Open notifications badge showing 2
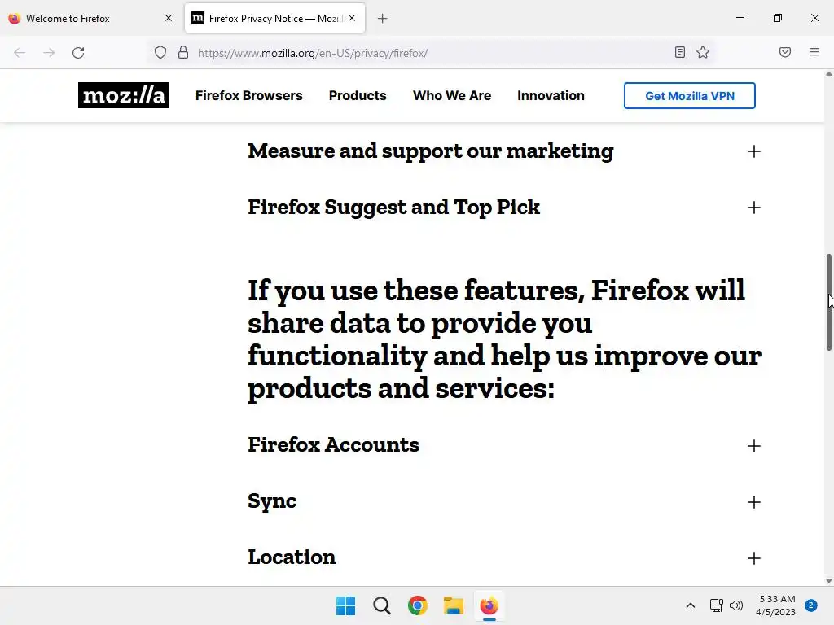Image resolution: width=834 pixels, height=625 pixels. click(x=811, y=605)
